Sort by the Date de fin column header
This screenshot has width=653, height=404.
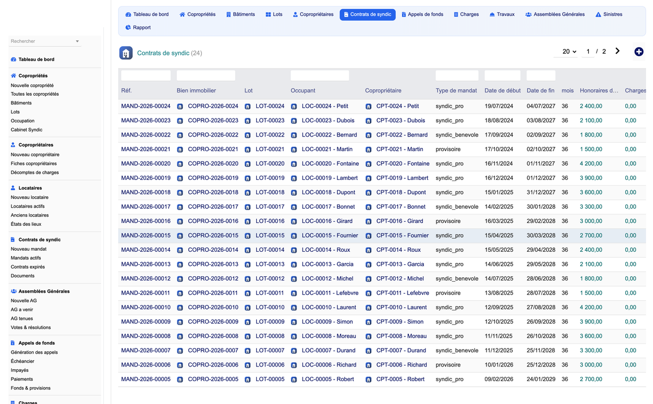tap(540, 90)
